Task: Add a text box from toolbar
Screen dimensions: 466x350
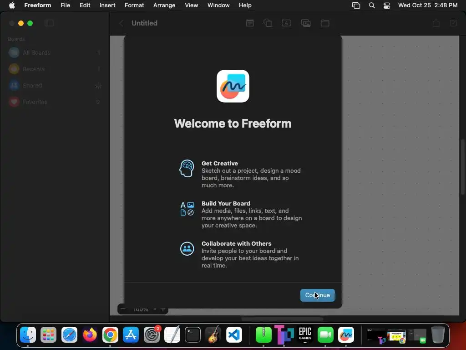Action: pos(286,23)
